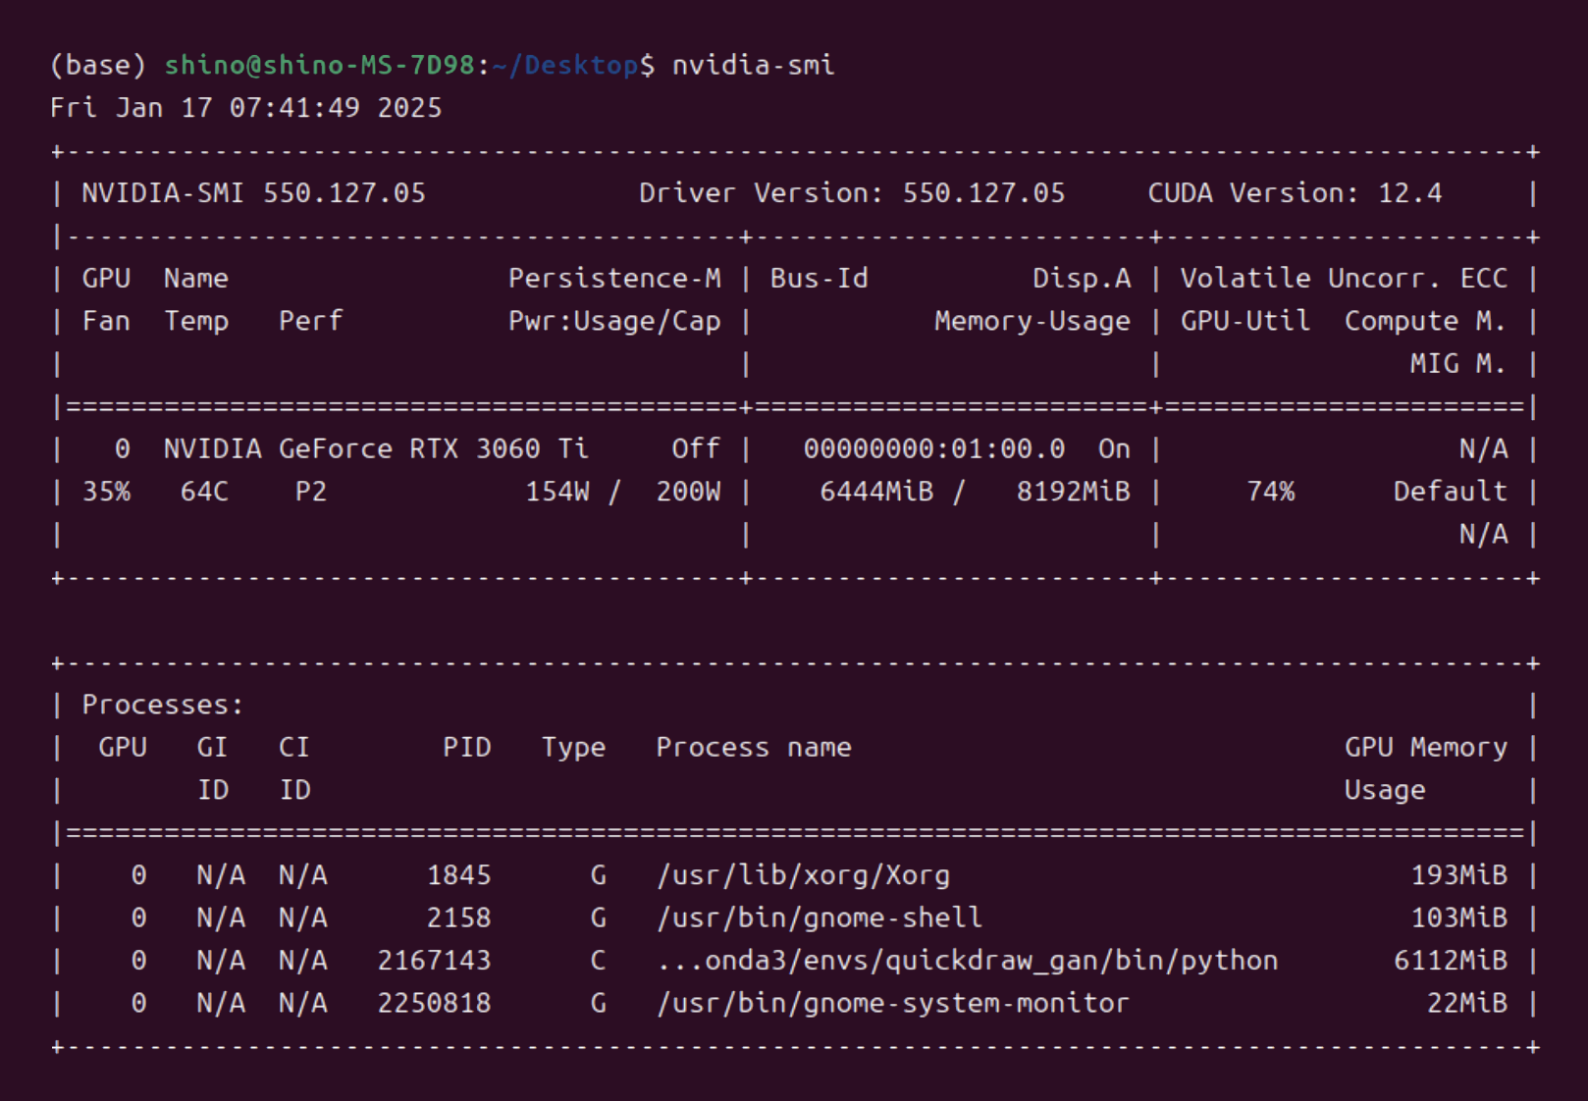Click Xorg memory usage '193MiB'

(x=1458, y=875)
